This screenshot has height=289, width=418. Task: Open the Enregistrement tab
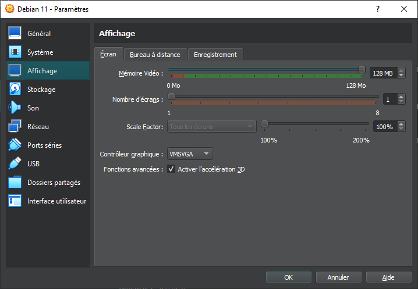click(x=215, y=55)
